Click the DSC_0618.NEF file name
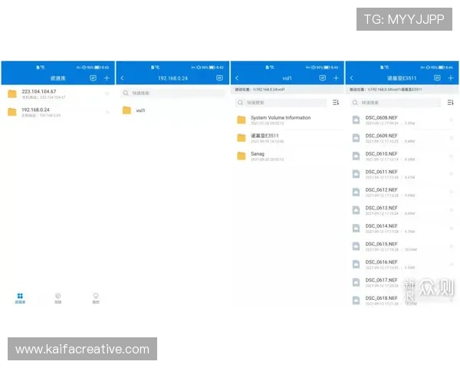This screenshot has height=368, width=460. pyautogui.click(x=381, y=298)
